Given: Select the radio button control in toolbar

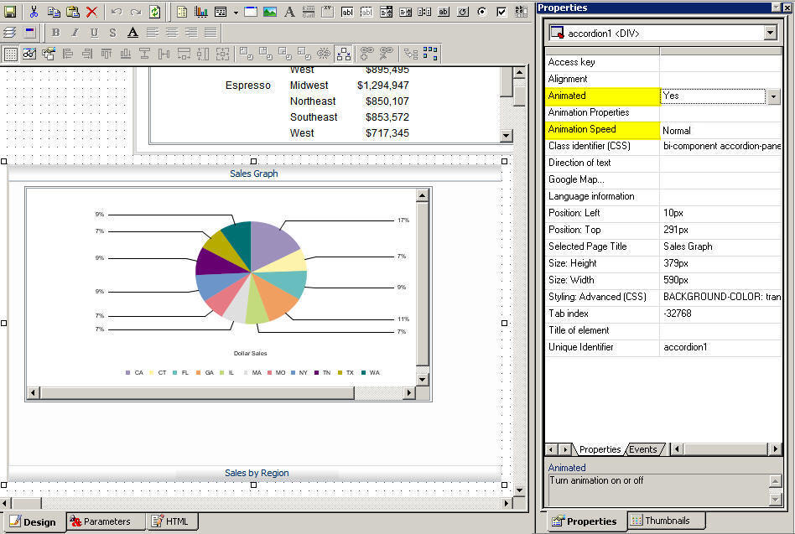Looking at the screenshot, I should 481,12.
